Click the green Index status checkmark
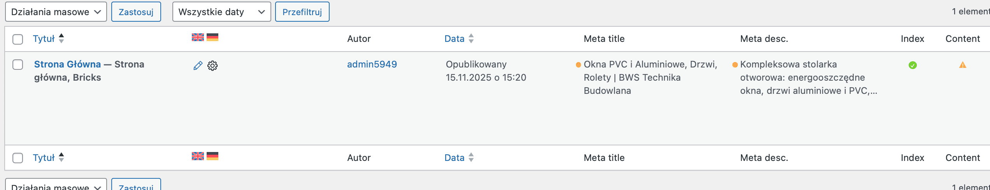This screenshot has height=190, width=990. [913, 65]
